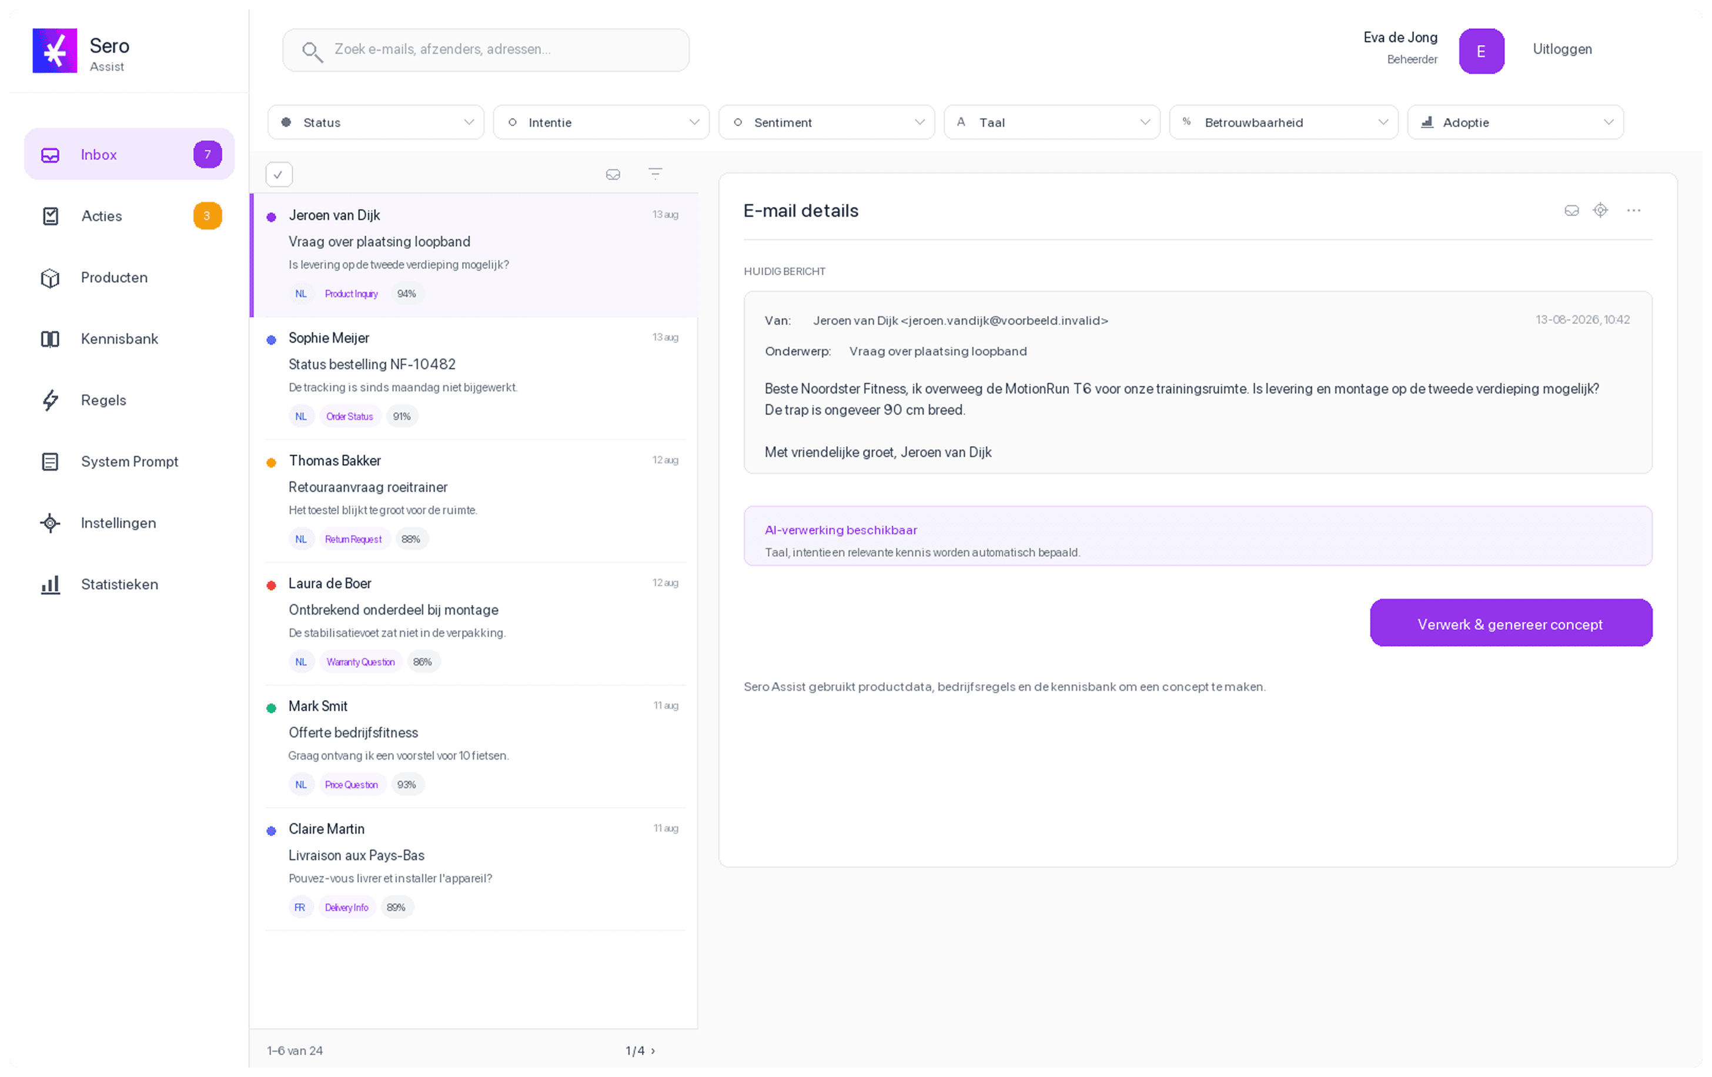Open the Sentiment filter dropdown
The image size is (1712, 1077).
click(827, 122)
